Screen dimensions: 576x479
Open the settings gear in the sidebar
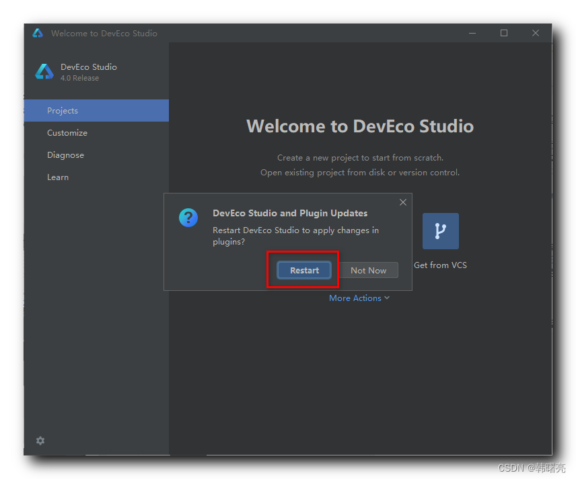(40, 441)
